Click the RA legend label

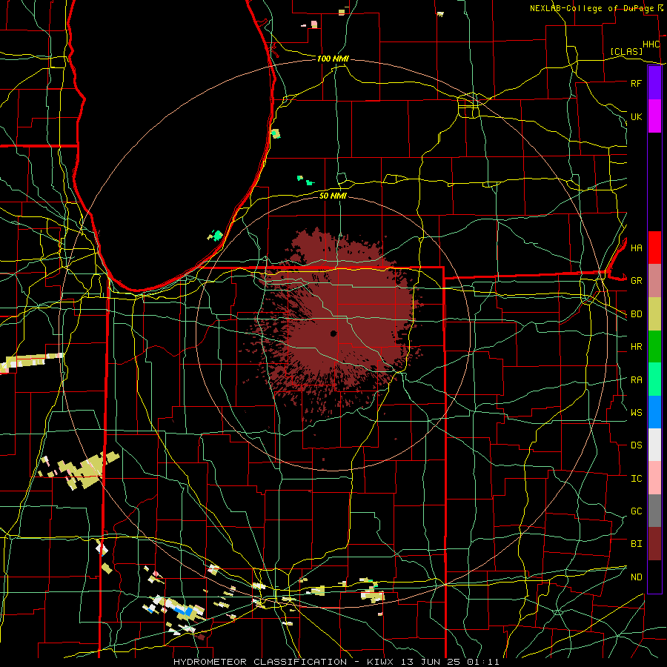(636, 380)
